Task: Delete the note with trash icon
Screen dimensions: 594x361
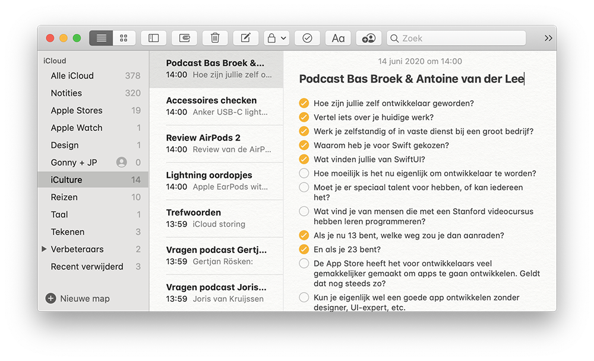Action: coord(215,38)
